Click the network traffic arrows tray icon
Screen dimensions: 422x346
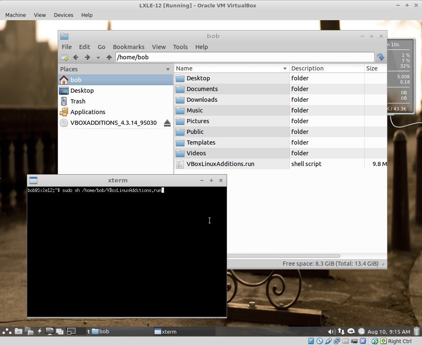click(x=341, y=331)
